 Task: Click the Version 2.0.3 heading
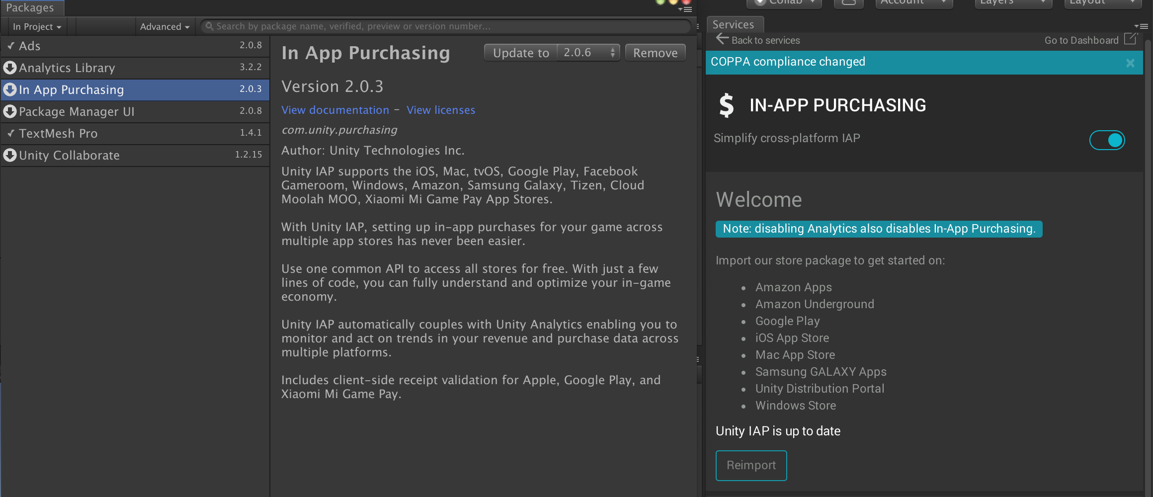click(x=332, y=86)
